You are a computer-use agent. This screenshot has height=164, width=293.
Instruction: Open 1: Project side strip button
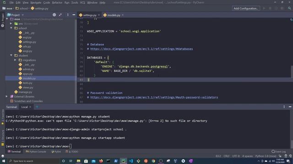(3, 20)
